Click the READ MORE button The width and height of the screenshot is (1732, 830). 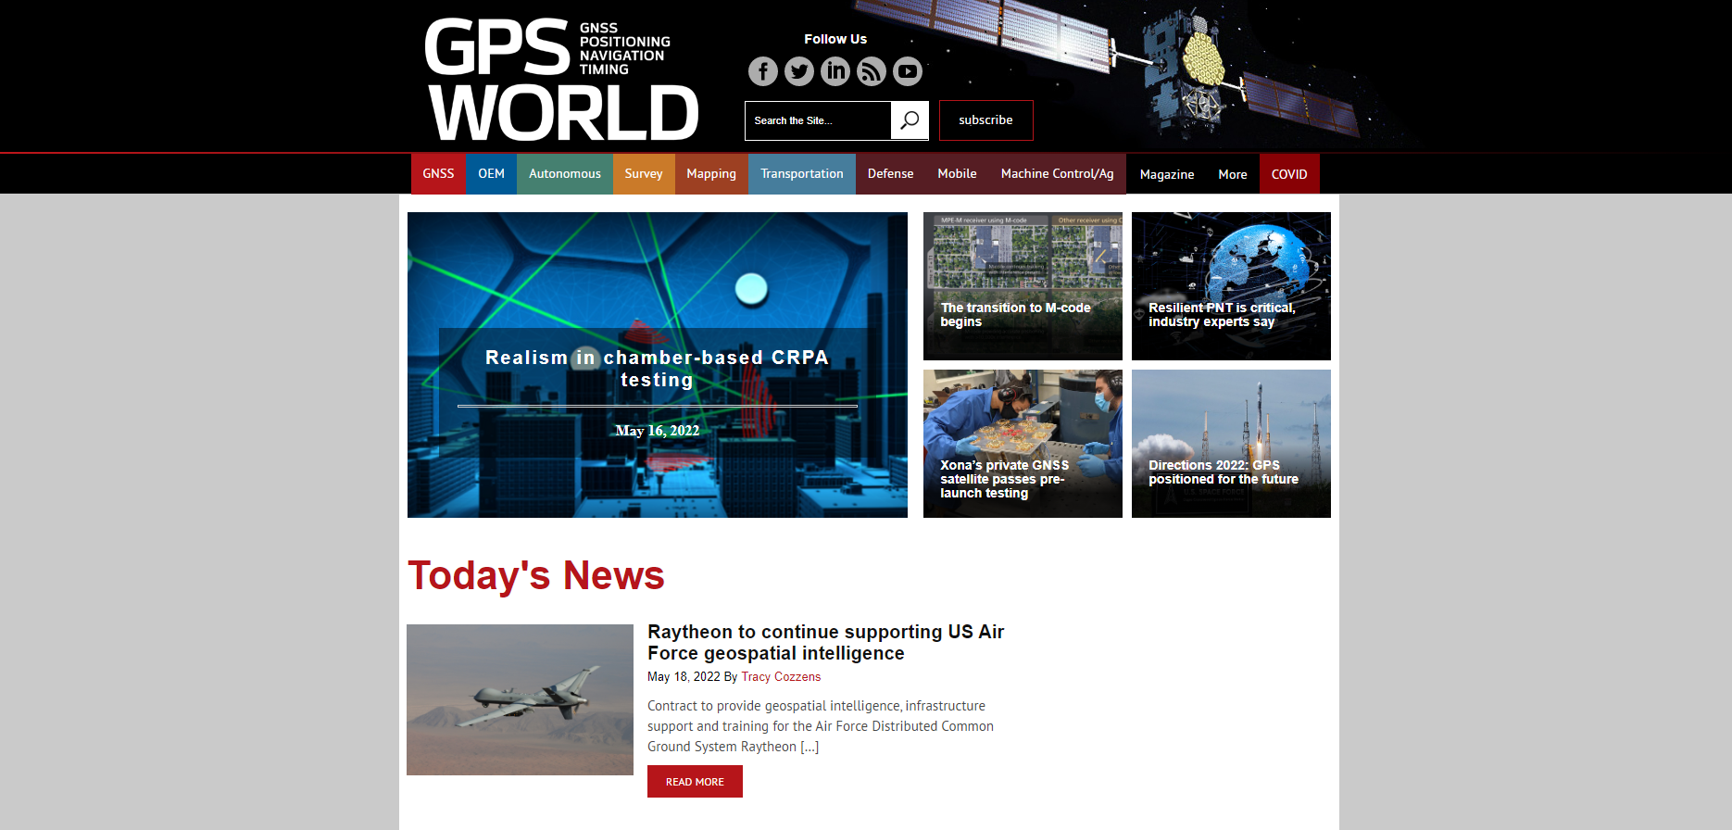click(x=695, y=782)
